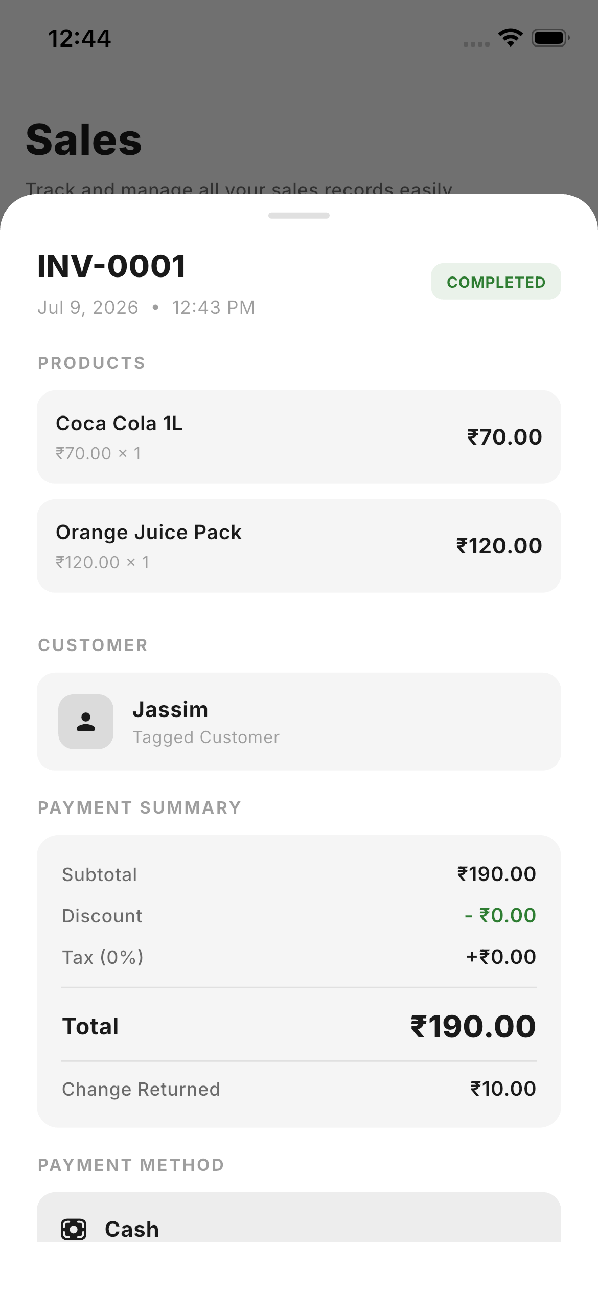Tap the INV-0001 invoice title
This screenshot has width=598, height=1294.
(111, 266)
